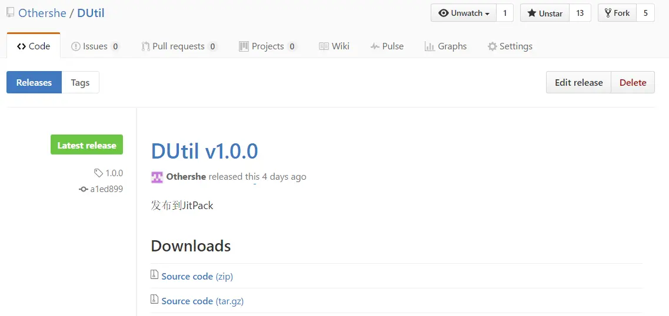Image resolution: width=669 pixels, height=316 pixels.
Task: Open Othershe author profile link
Action: coord(186,176)
